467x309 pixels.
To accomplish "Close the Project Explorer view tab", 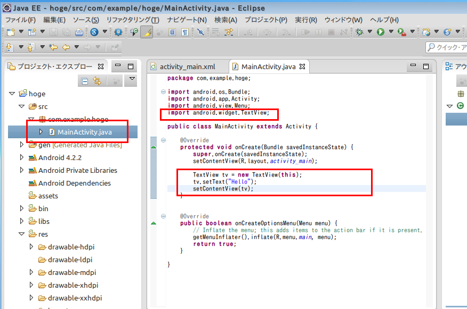I will pyautogui.click(x=101, y=66).
